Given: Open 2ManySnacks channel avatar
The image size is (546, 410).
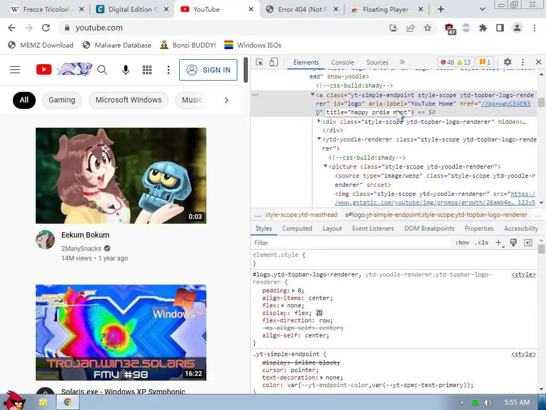Looking at the screenshot, I should (x=45, y=240).
